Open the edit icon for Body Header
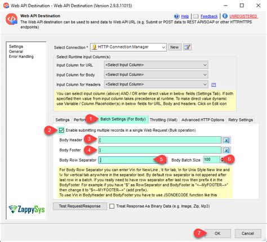Screen dimensions: 267x242 (227, 140)
